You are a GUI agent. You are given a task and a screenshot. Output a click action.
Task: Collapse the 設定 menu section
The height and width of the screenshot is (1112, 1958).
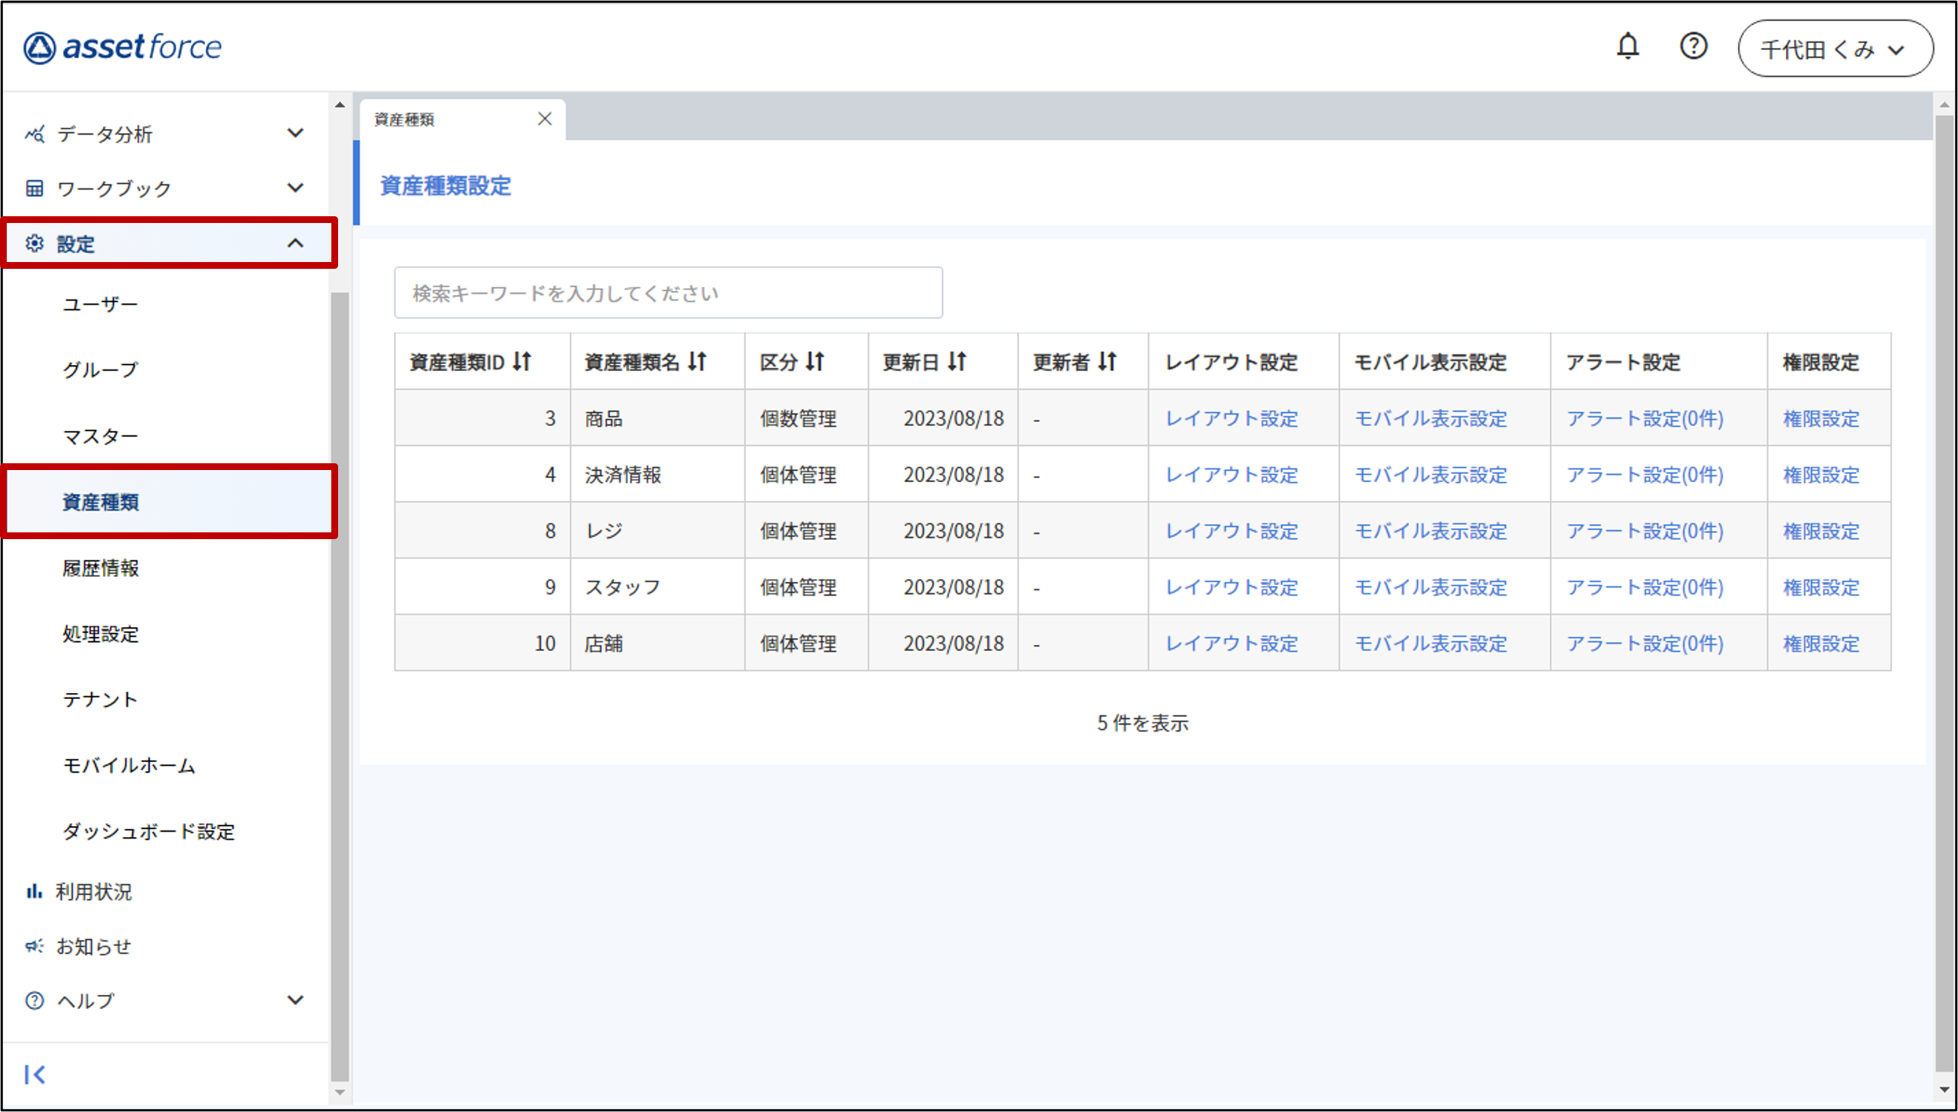click(295, 243)
